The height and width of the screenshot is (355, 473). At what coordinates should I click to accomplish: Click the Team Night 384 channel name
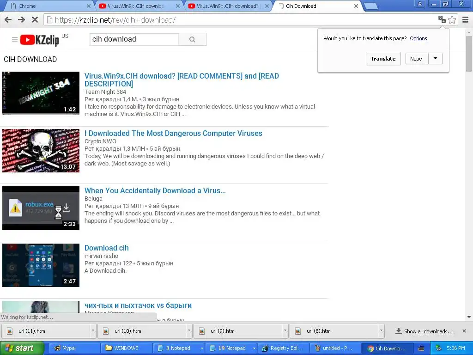pos(105,92)
